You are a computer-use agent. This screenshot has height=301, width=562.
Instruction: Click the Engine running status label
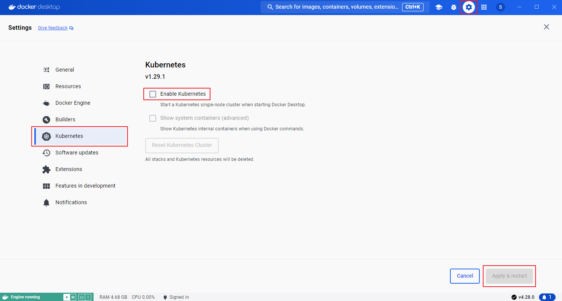[25, 297]
